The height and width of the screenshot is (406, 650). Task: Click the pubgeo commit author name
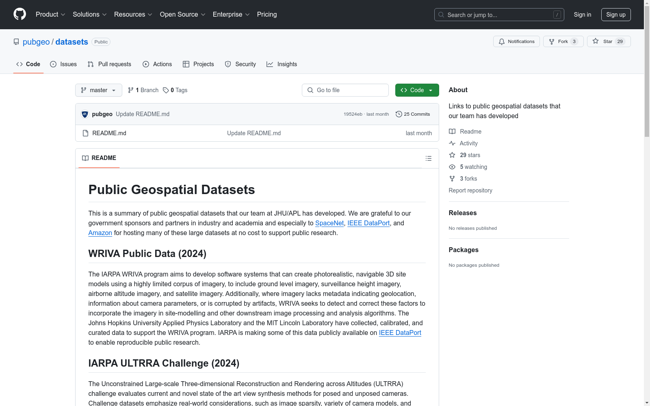point(102,114)
